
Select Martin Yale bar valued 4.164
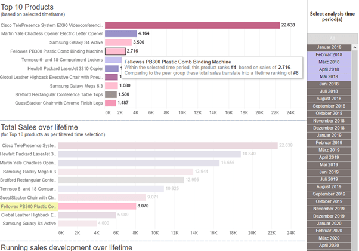click(120, 34)
